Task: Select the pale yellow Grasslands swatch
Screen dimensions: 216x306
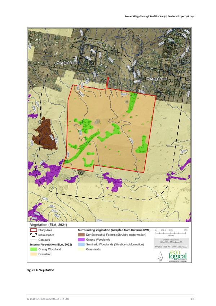Action: (81, 249)
